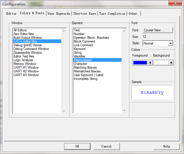
Task: Pick Logic Analyzer in Window list
Action: coord(37,60)
